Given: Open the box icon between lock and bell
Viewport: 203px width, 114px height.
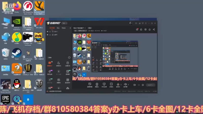Looking at the screenshot, I should coord(145,29).
